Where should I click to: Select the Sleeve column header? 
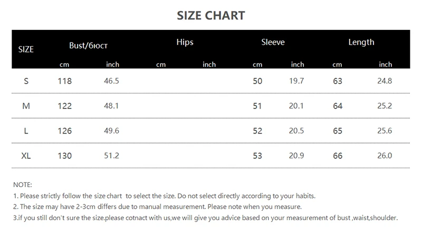pyautogui.click(x=273, y=42)
